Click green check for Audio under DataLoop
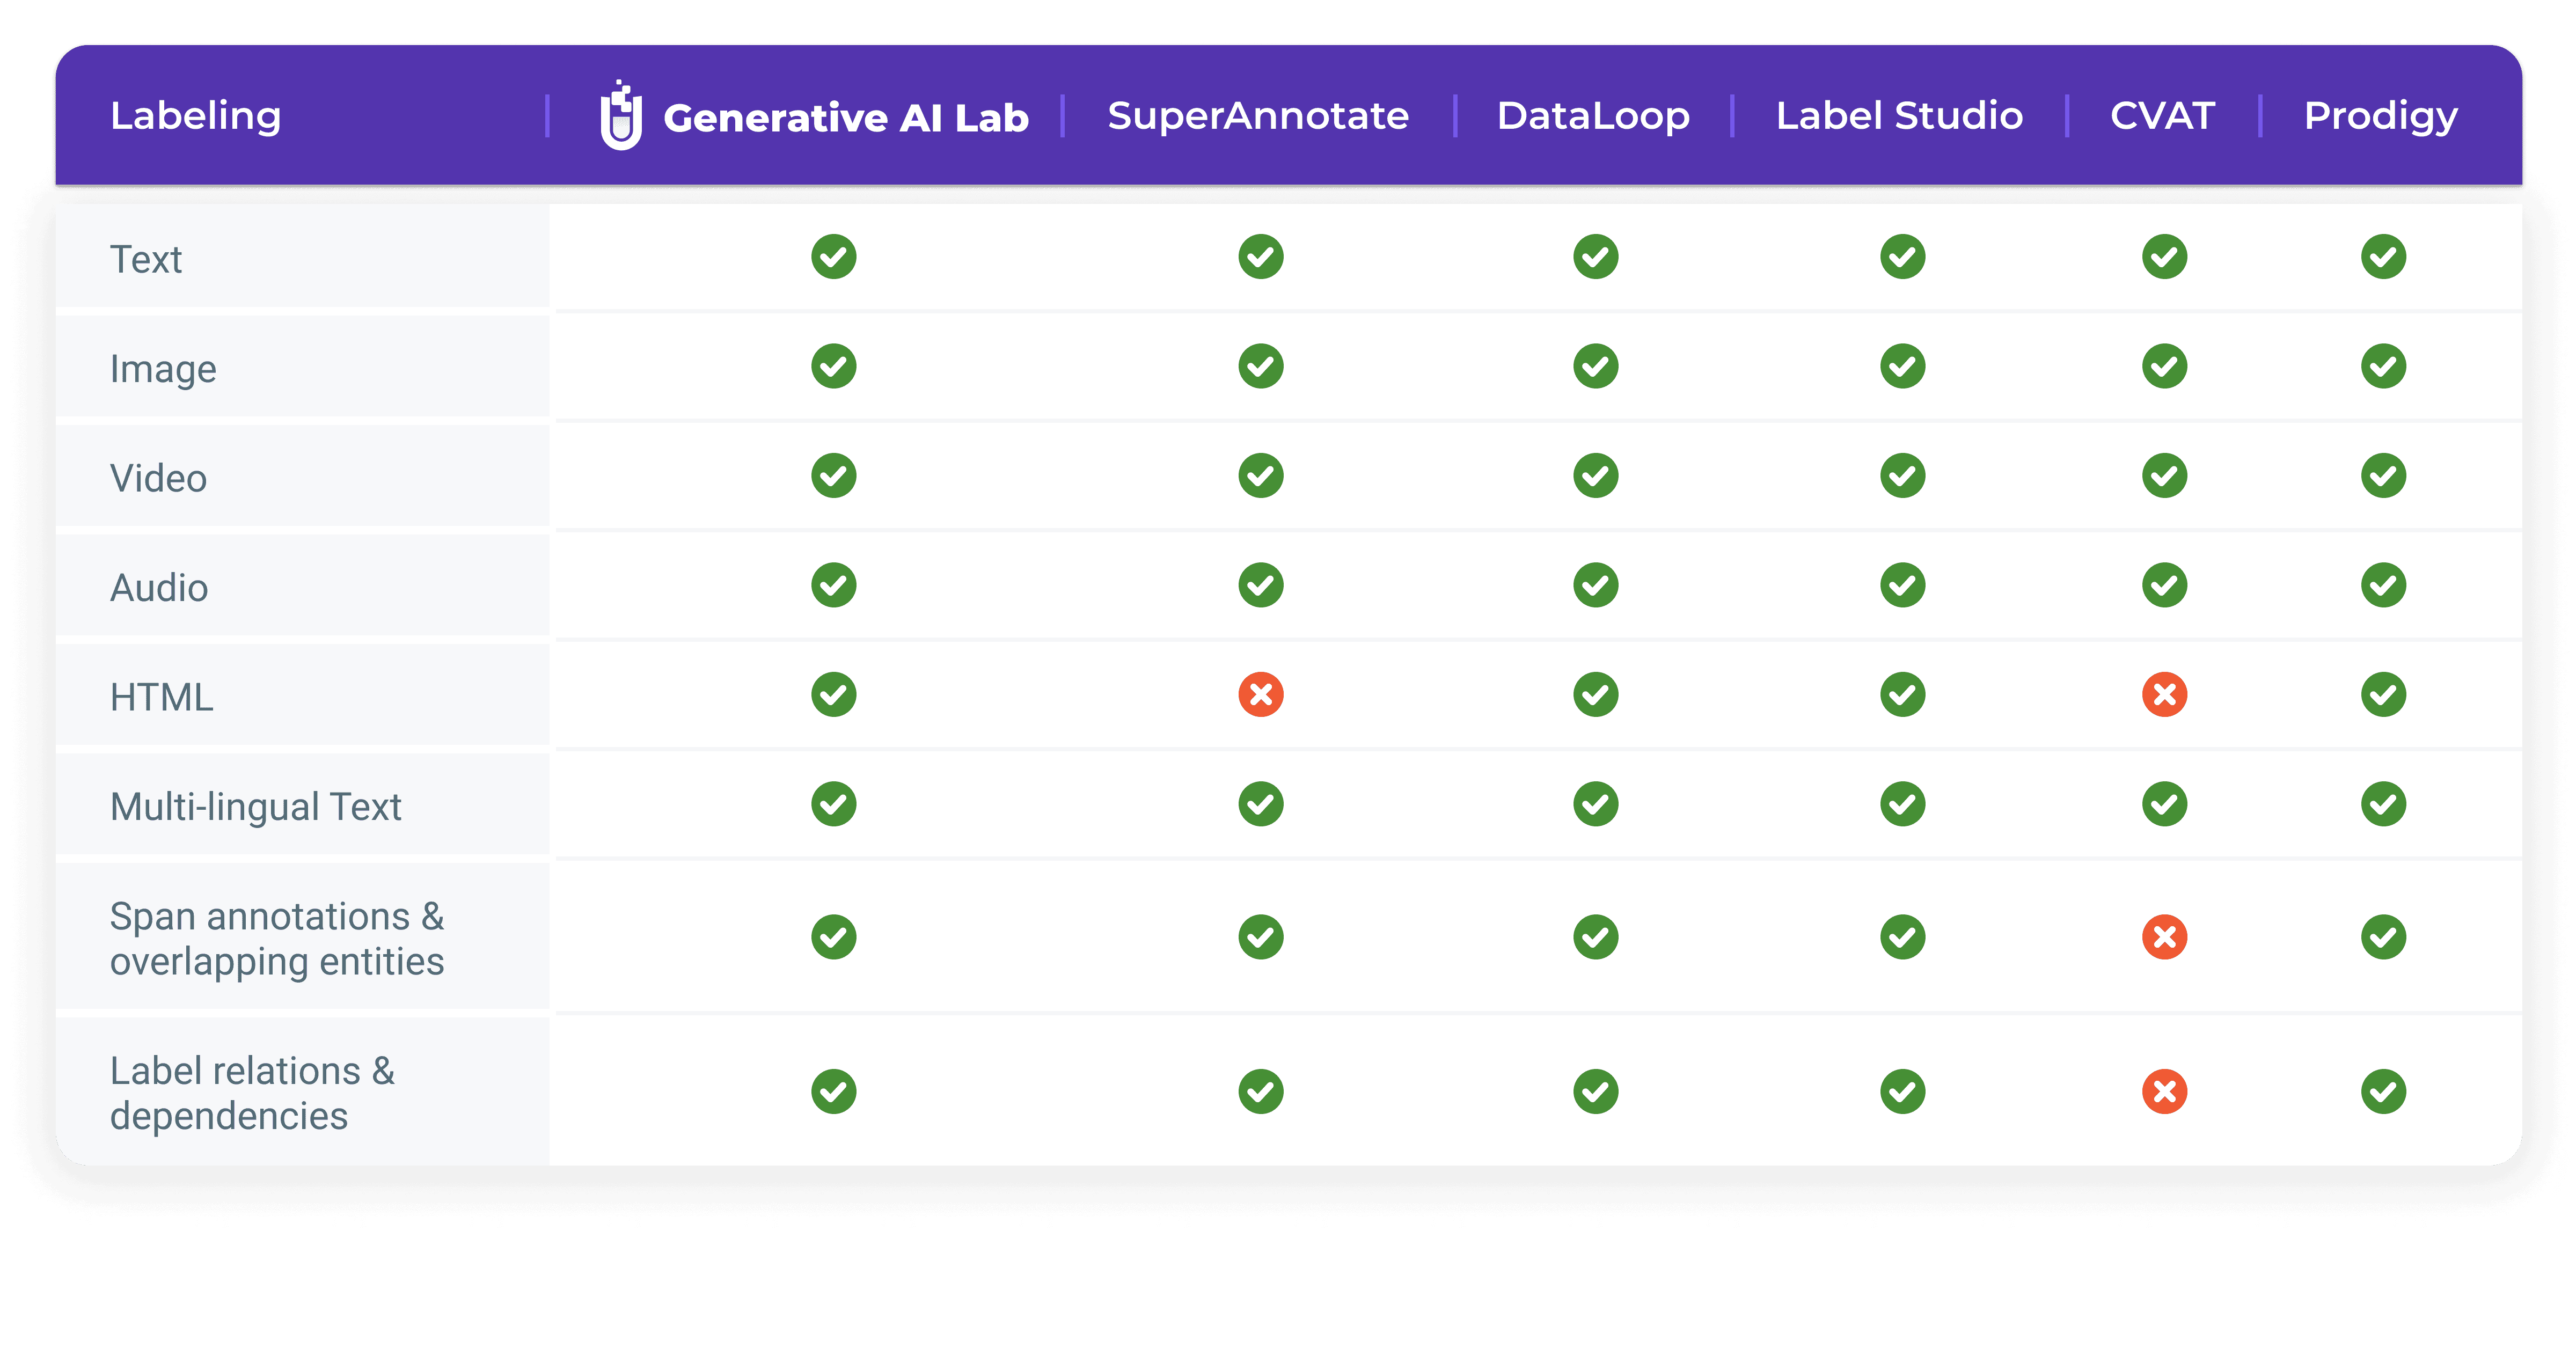2576x1348 pixels. [x=1596, y=585]
